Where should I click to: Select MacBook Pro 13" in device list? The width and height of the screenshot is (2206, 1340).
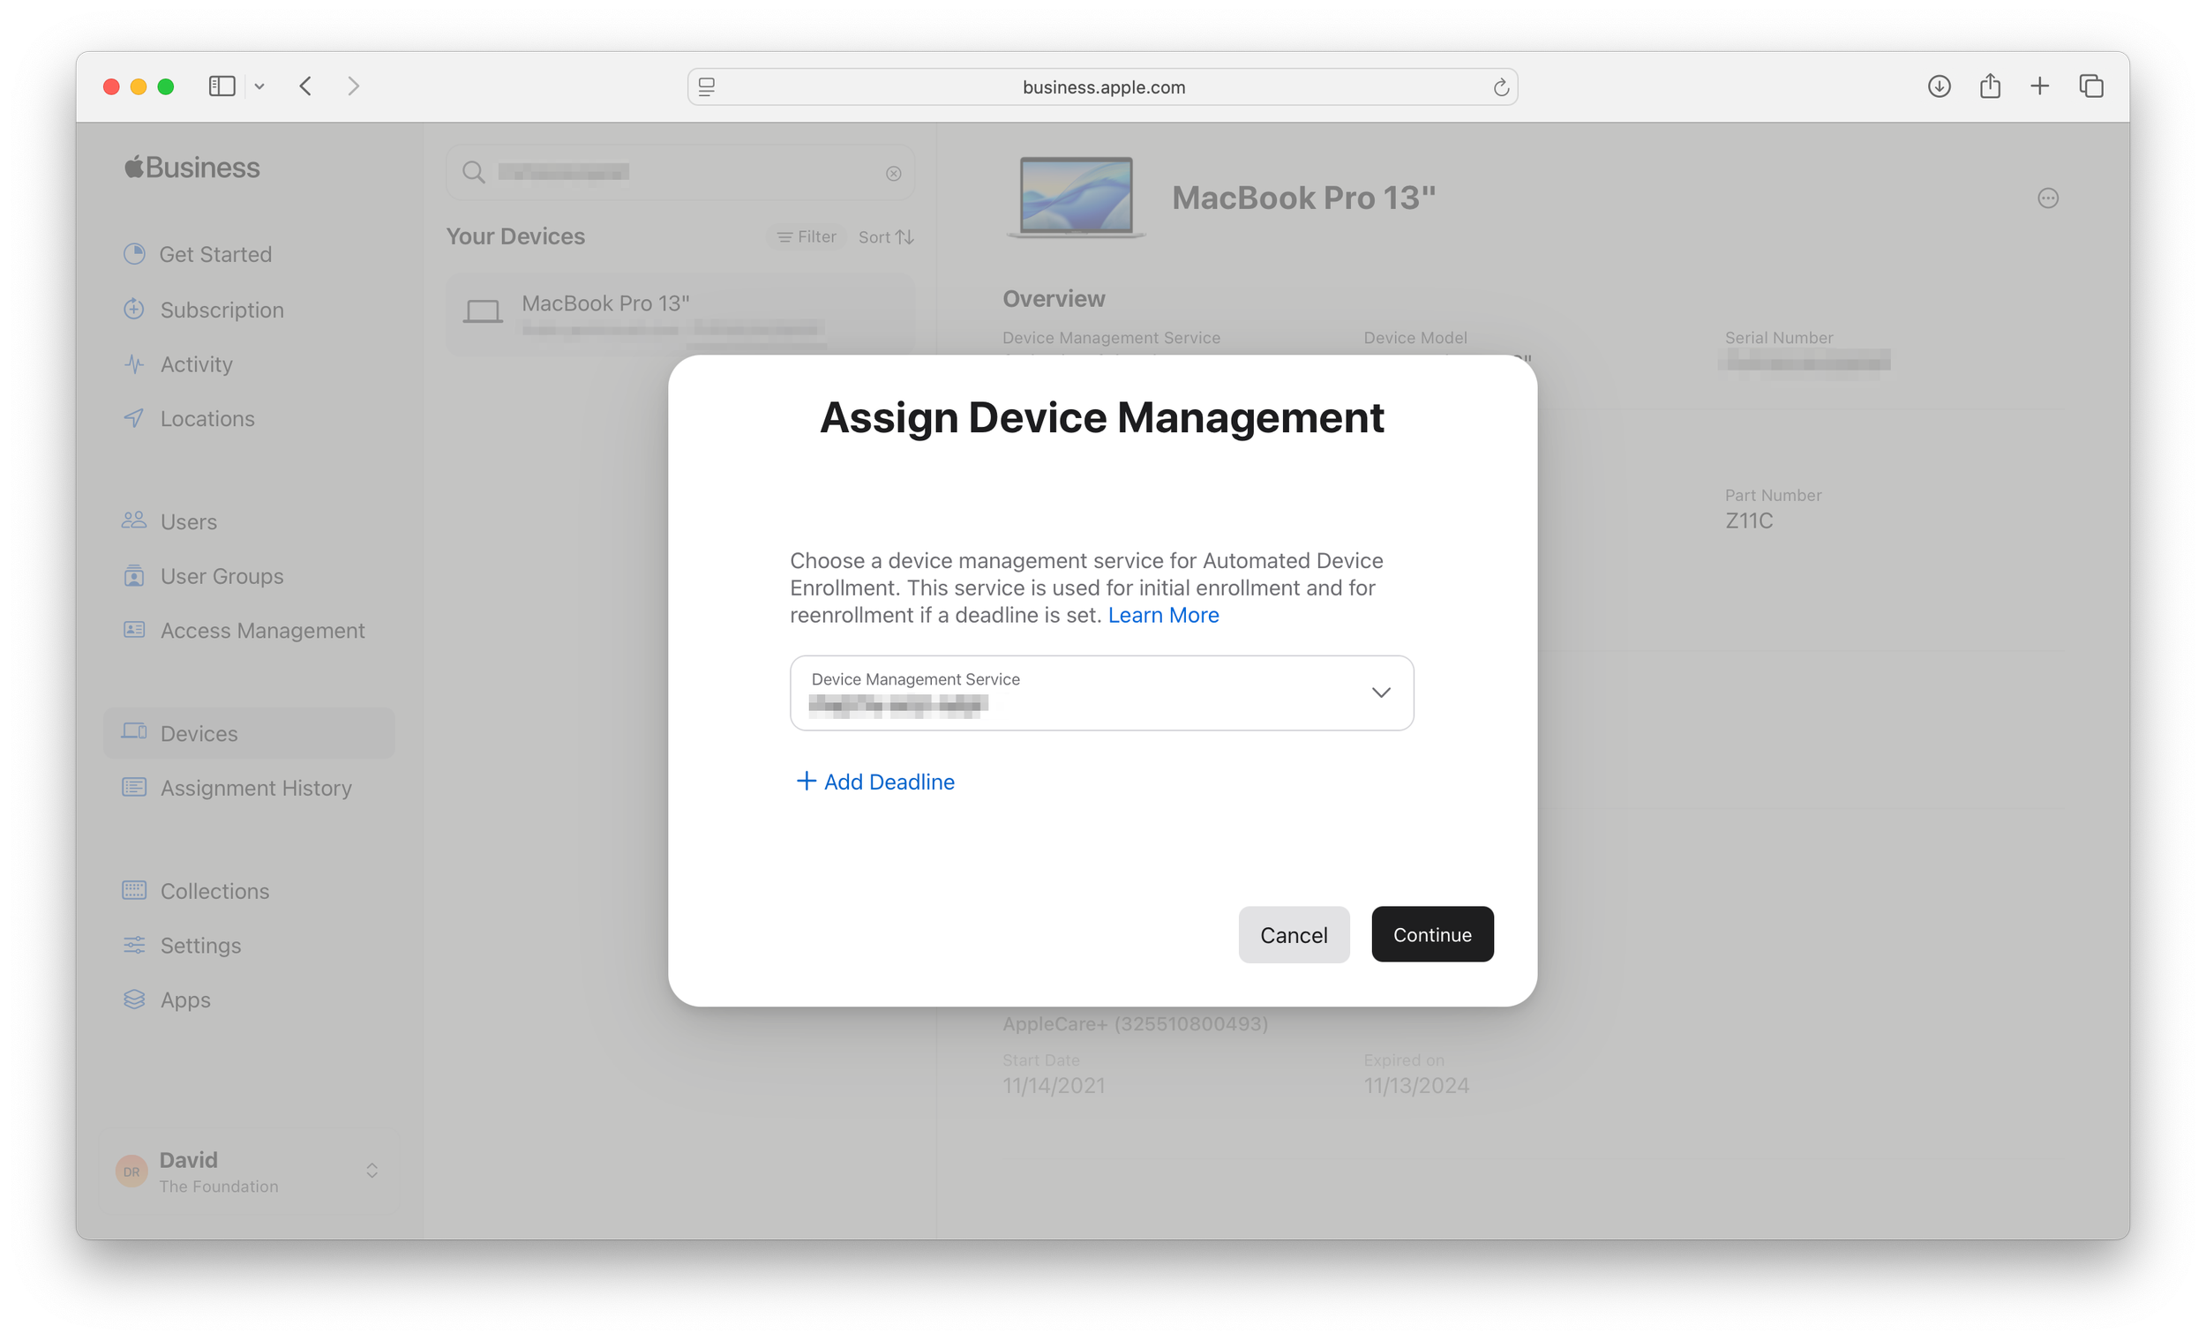click(x=679, y=313)
